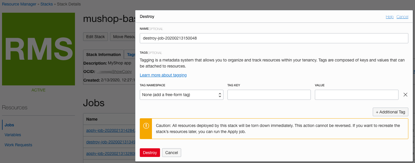415x163 pixels.
Task: Click the Help link in dialog header
Action: pyautogui.click(x=390, y=17)
